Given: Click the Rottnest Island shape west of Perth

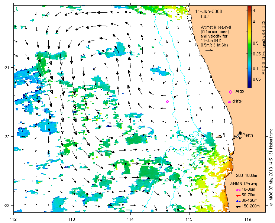Looking at the screenshot, I should tap(219, 136).
